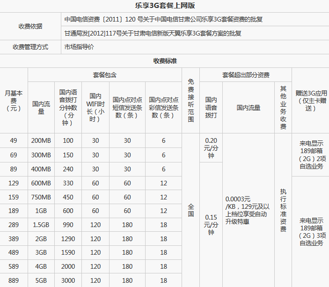Screen dimensions: 329x287
Task: Select the 240 voice minutes cell
Action: (x=68, y=169)
